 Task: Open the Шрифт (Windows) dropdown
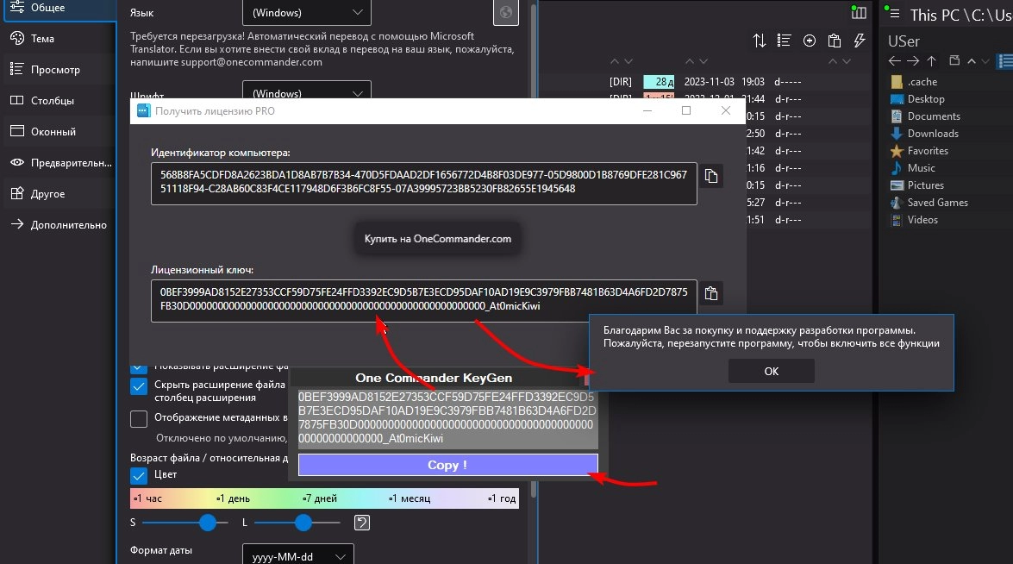[307, 90]
